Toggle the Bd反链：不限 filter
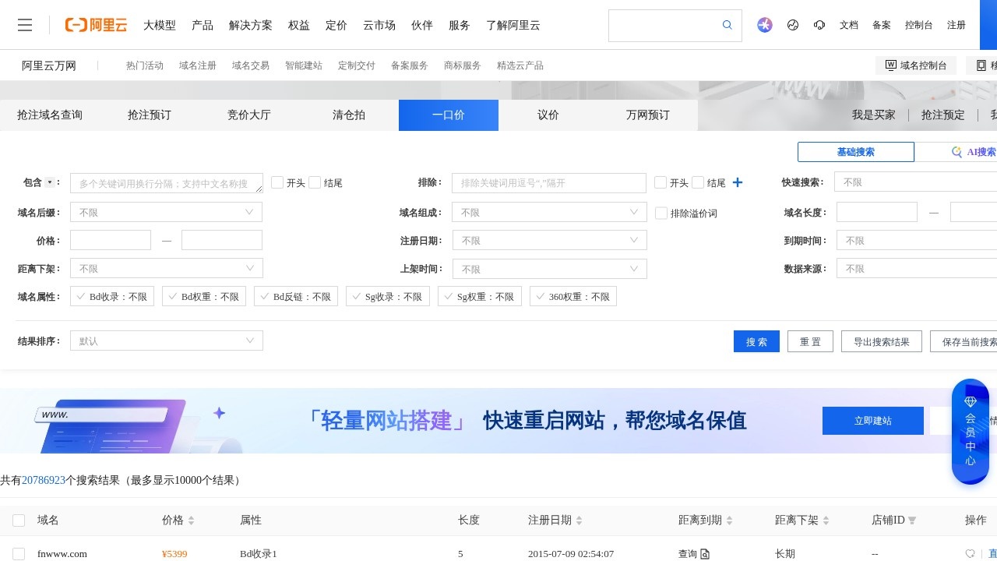This screenshot has width=997, height=561. point(296,296)
